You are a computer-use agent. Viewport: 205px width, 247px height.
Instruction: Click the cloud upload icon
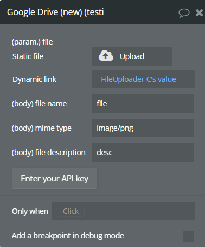[x=106, y=56]
